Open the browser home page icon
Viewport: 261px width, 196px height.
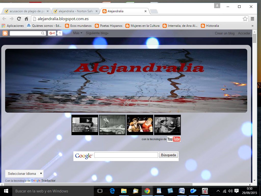coord(26,19)
